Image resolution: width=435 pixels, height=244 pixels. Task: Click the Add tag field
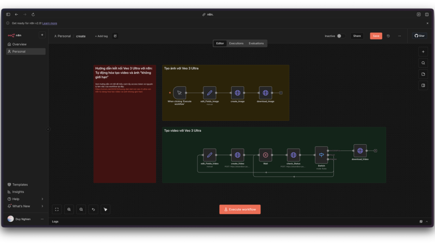[101, 36]
